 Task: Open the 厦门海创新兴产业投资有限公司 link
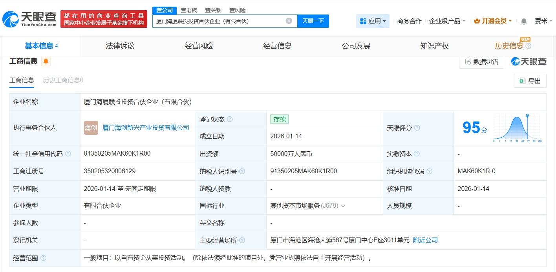pos(146,128)
